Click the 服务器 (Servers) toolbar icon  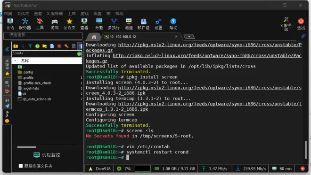coord(25,24)
